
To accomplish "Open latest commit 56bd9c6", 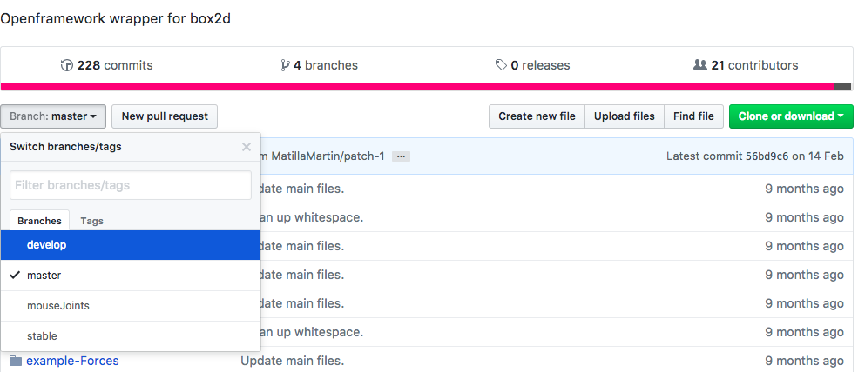I will pos(767,156).
